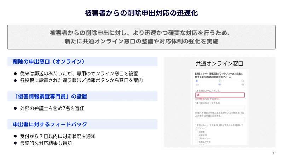Click the heading 「侵害情報調査専門員」の設置
Screen dimensions: 283x159
(50, 96)
